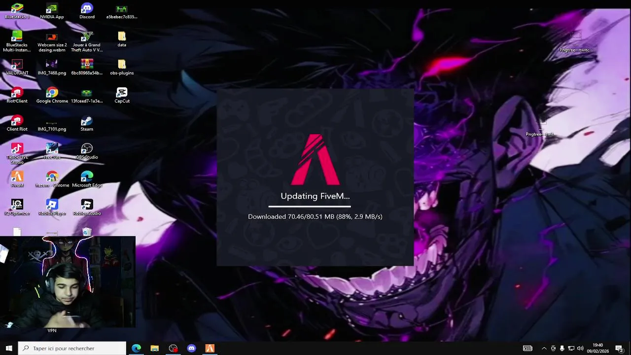Viewport: 631px width, 355px height.
Task: Select the Microsoft Edge desktop shortcut
Action: [x=87, y=180]
